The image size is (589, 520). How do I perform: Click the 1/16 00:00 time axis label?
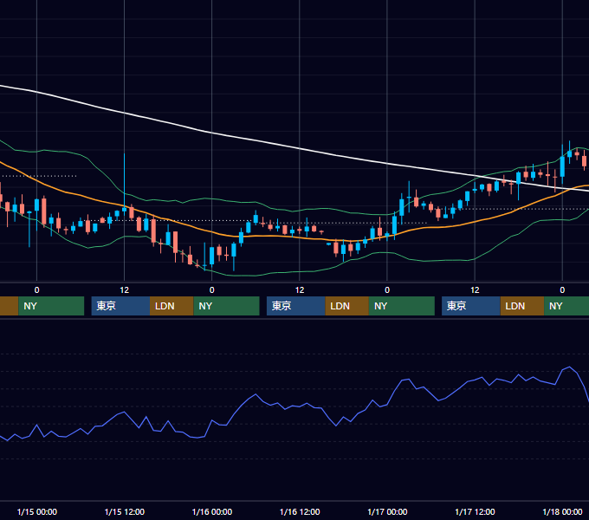click(212, 511)
